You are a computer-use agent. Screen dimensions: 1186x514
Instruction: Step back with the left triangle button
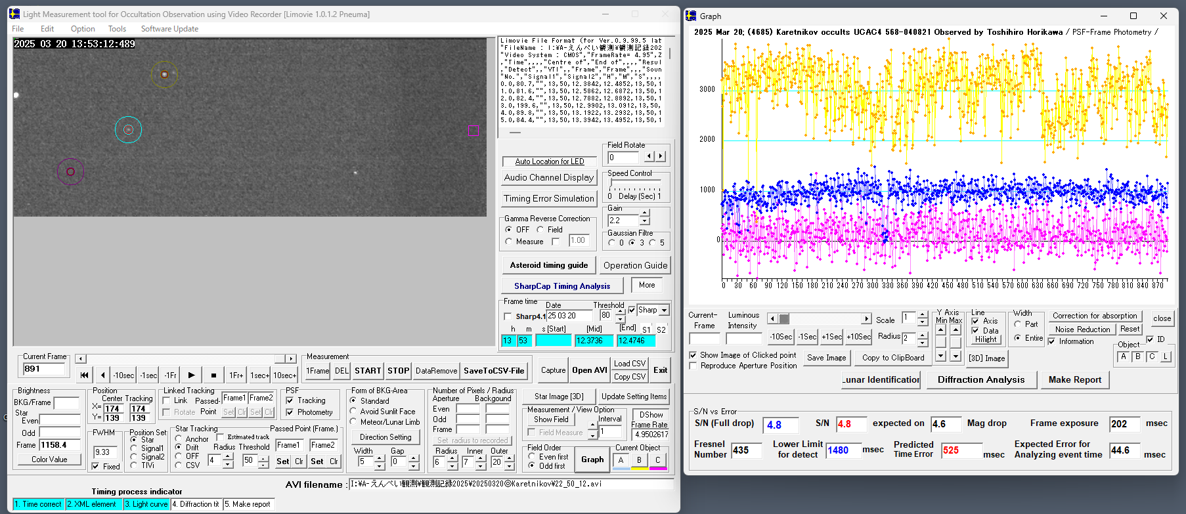[x=102, y=375]
